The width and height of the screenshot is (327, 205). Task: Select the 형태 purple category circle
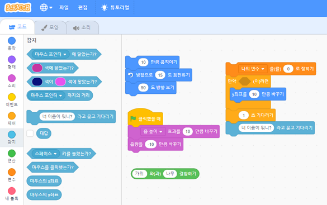(x=12, y=60)
